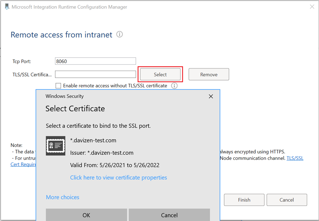Viewport: 319px width, 221px height.
Task: Cancel the Select Certificate dialog
Action: (169, 215)
